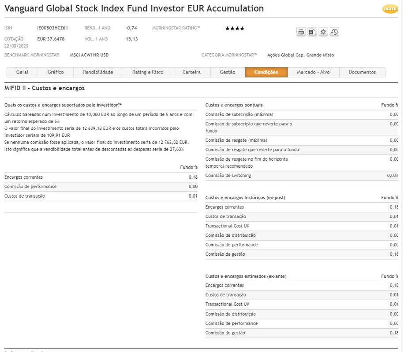The width and height of the screenshot is (404, 352).
Task: Click the Comissão de performance row in left table
Action: click(x=101, y=187)
